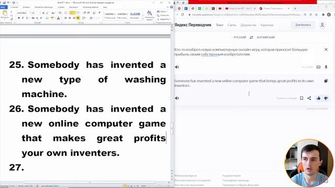Click the Paste button in Word ribbon
This screenshot has height=188, width=335.
coord(5,15)
